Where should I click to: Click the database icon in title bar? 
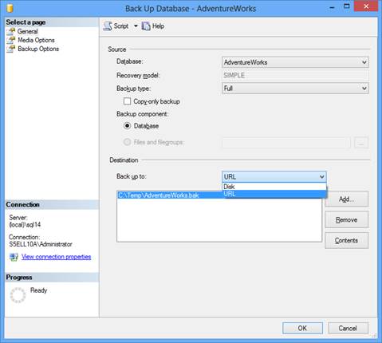coord(10,8)
